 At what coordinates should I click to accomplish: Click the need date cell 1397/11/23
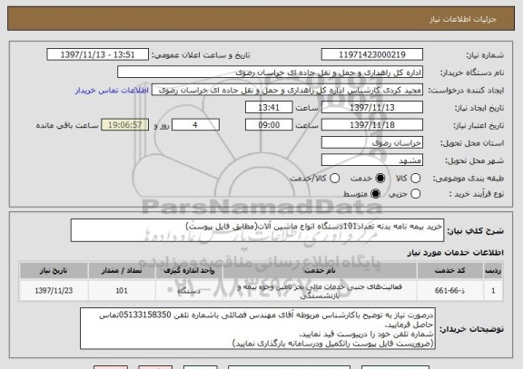(x=54, y=291)
